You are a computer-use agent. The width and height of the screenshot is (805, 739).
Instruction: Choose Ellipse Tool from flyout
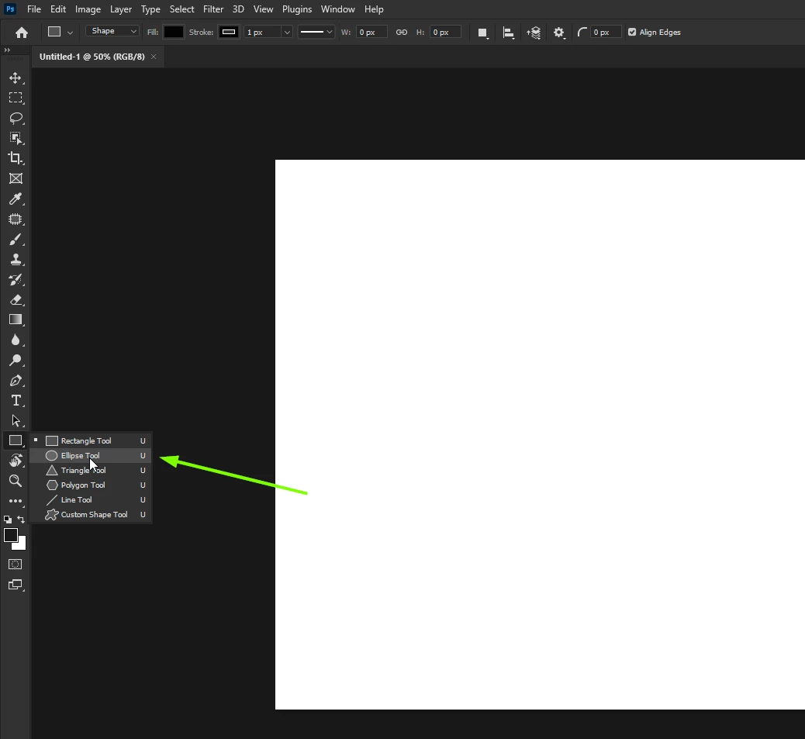point(91,456)
